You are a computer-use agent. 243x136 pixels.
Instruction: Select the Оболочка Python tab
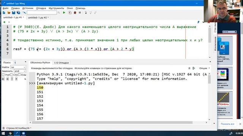(40, 63)
